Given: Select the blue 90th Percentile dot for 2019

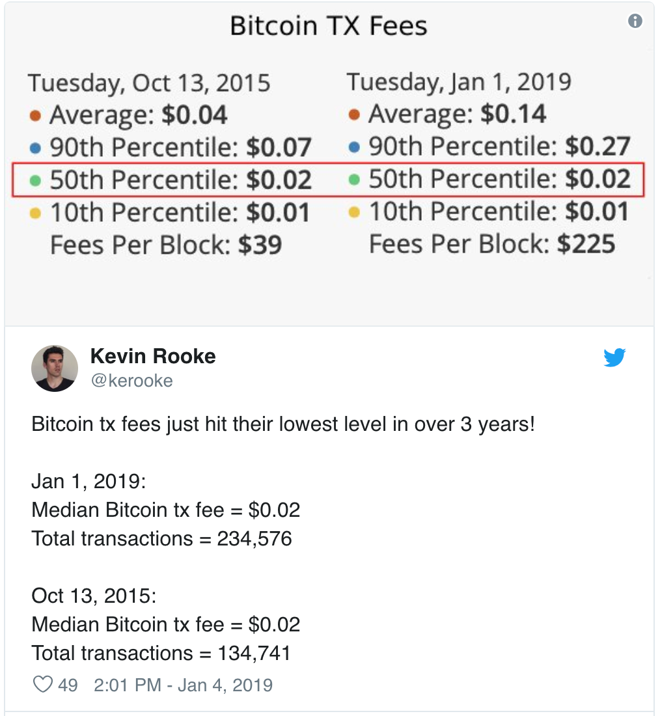Looking at the screenshot, I should (x=355, y=147).
